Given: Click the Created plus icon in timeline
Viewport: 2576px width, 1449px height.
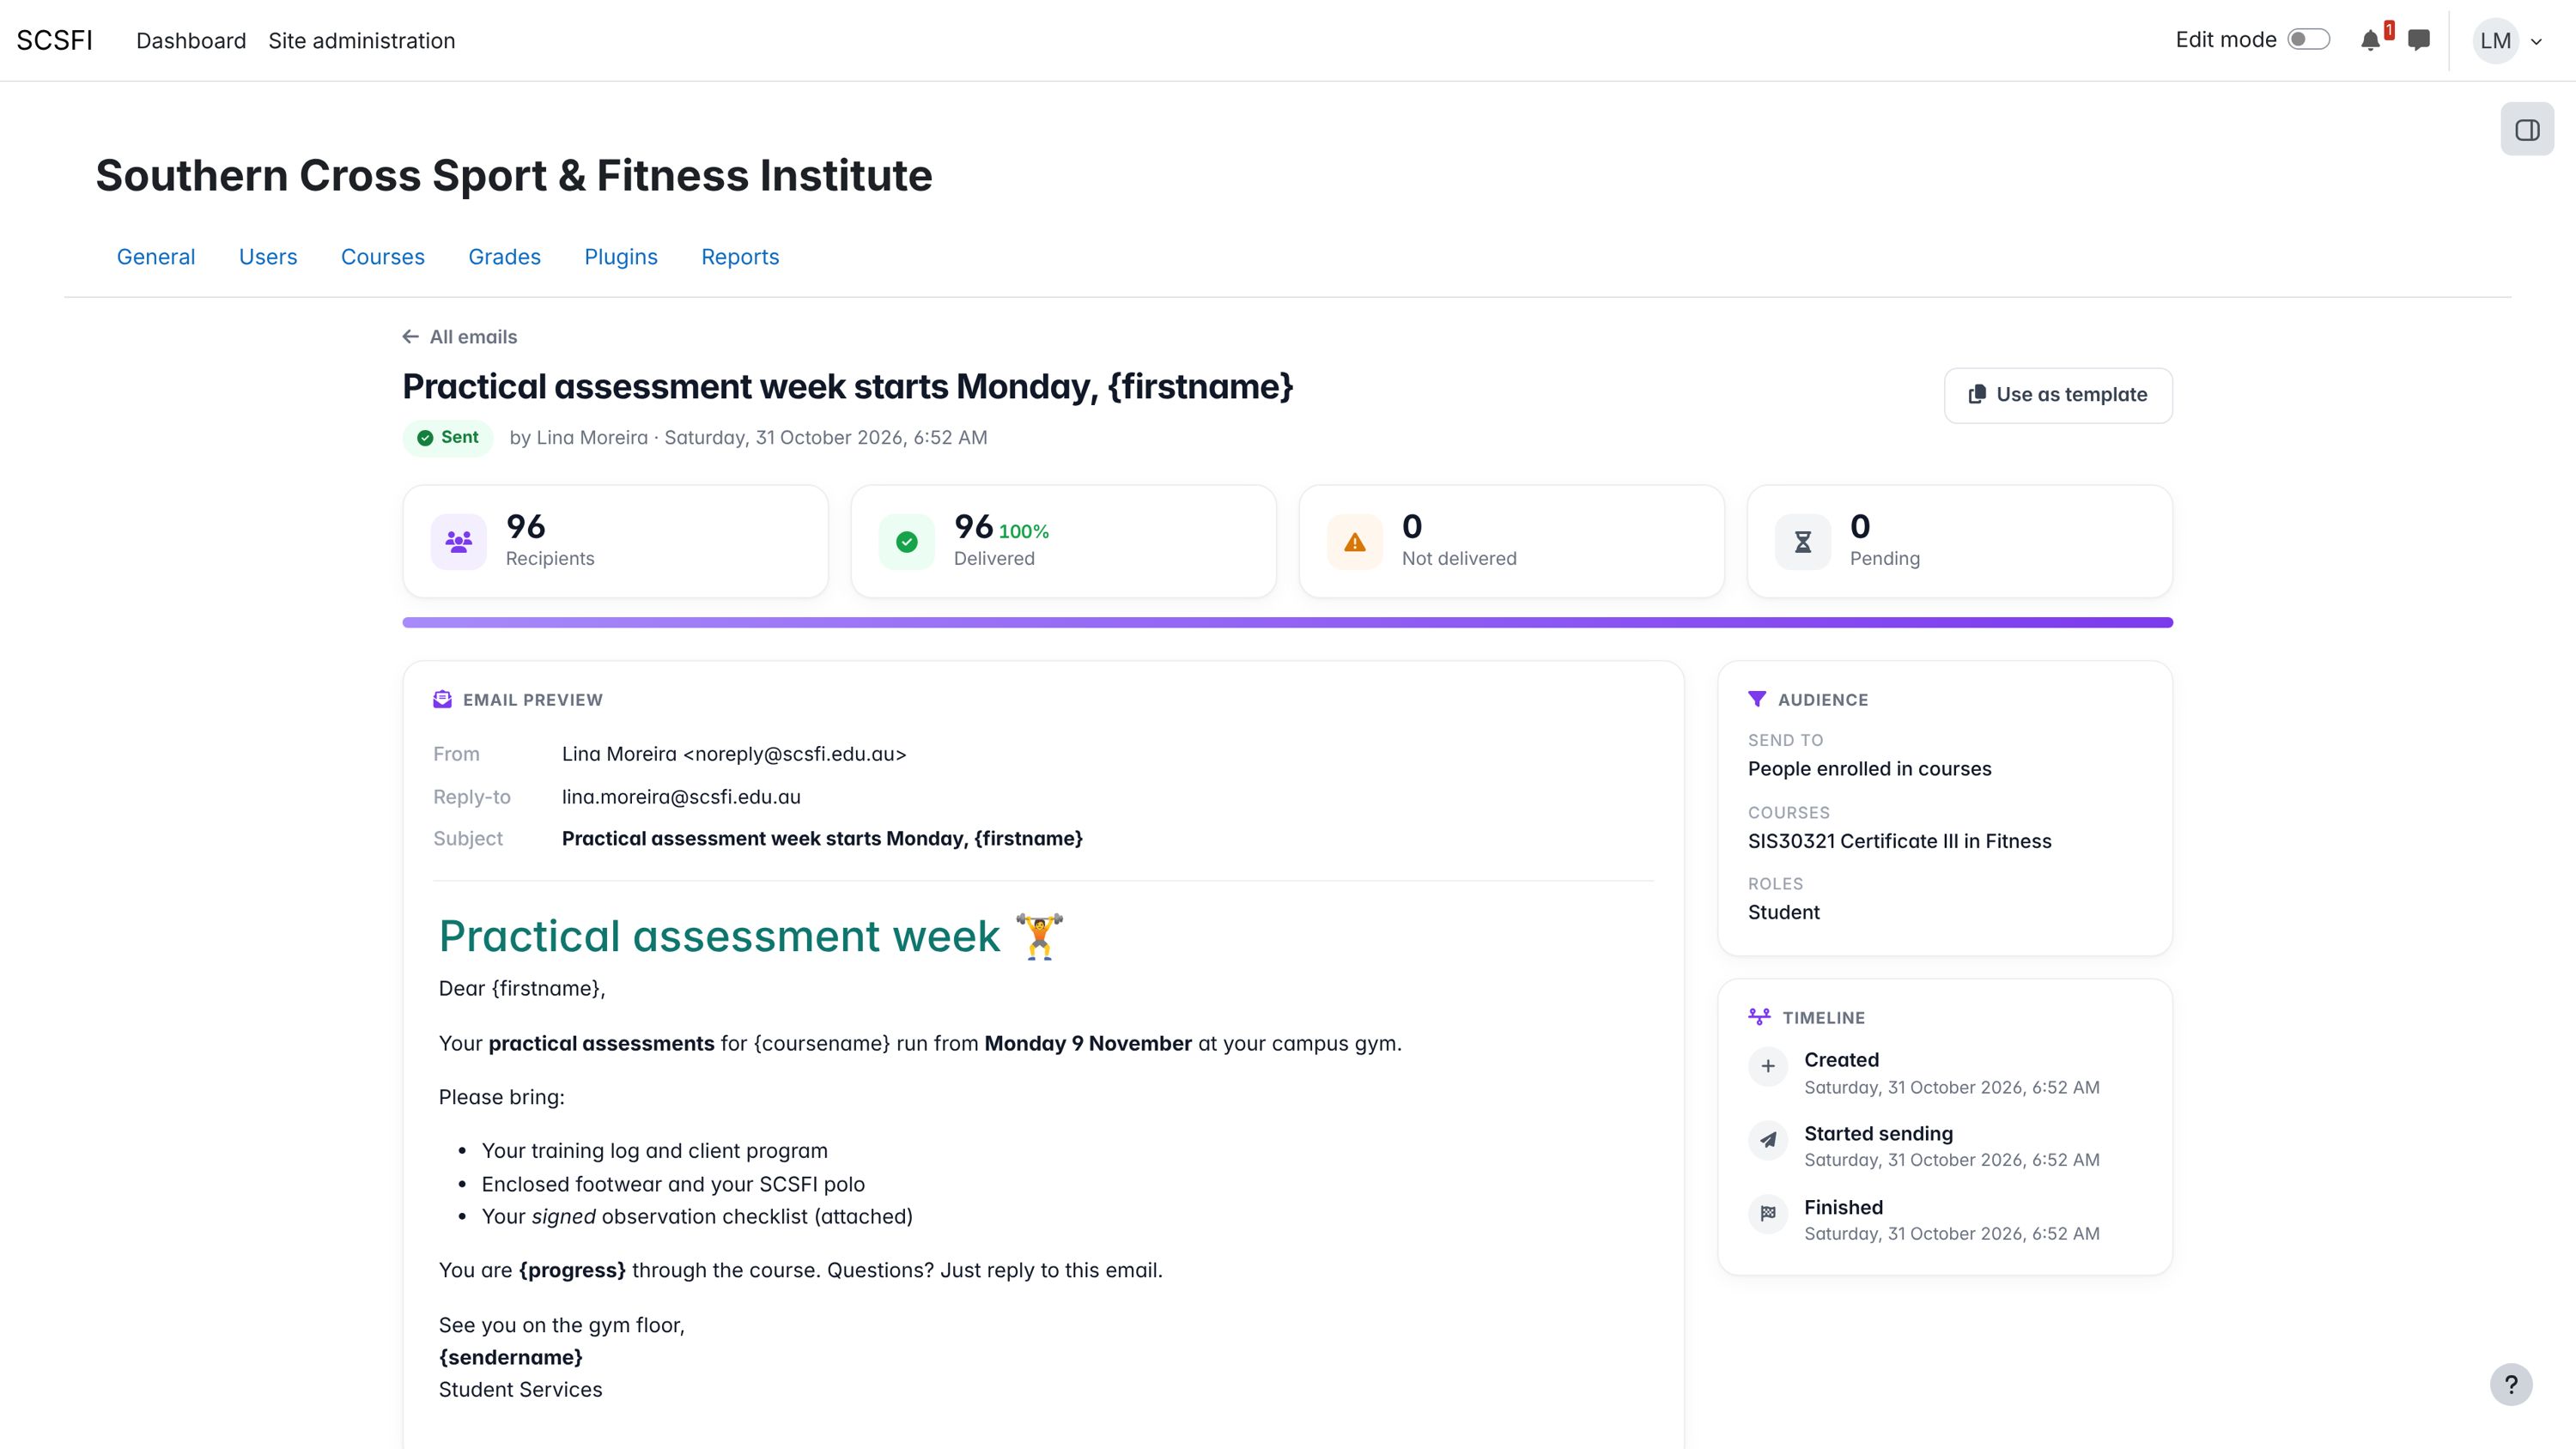Looking at the screenshot, I should click(x=1768, y=1067).
